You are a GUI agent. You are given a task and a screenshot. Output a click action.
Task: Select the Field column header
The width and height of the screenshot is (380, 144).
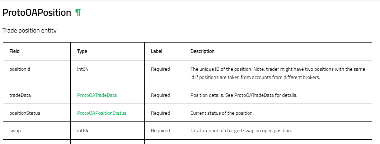tap(14, 51)
